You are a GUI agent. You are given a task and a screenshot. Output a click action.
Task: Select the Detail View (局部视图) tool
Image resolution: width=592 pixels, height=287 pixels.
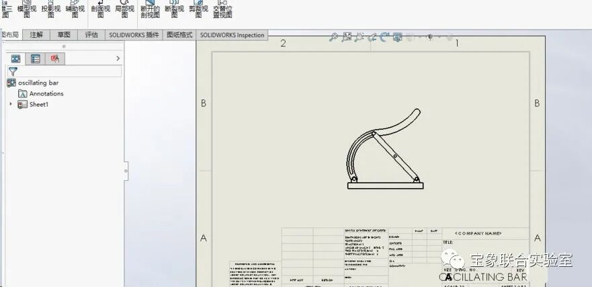124,9
